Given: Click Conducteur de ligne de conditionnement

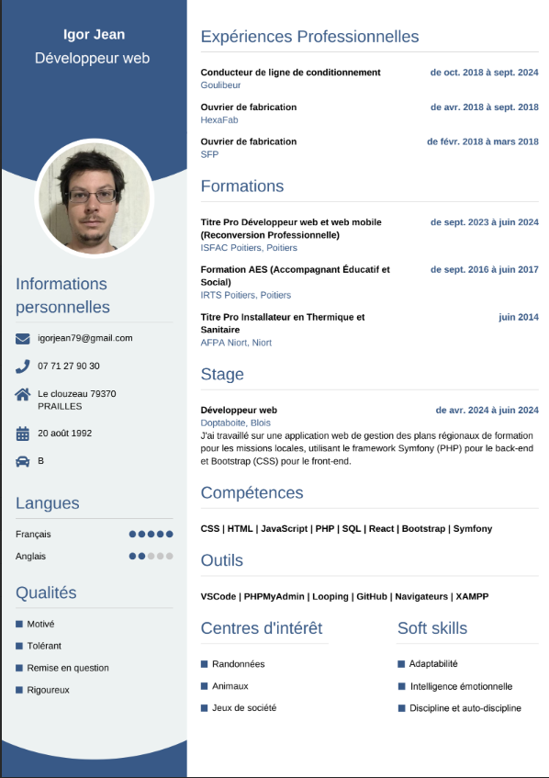Looking at the screenshot, I should (x=291, y=73).
